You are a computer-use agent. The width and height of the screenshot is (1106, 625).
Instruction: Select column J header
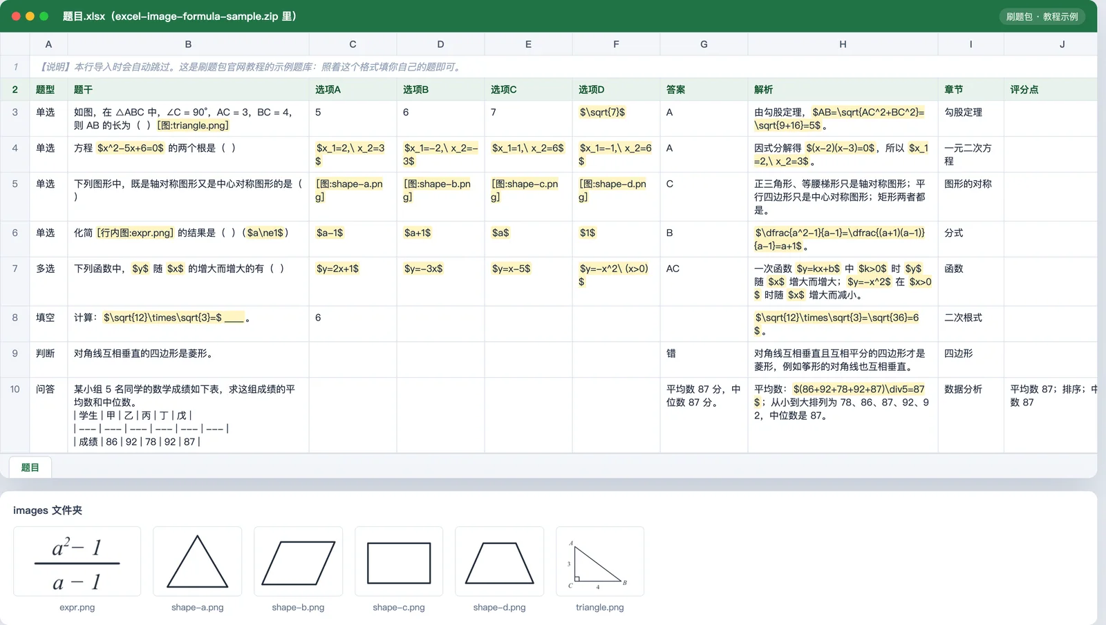1051,44
